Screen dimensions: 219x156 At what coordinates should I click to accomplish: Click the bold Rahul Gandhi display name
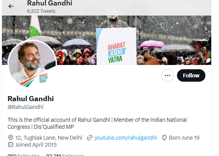pyautogui.click(x=31, y=99)
